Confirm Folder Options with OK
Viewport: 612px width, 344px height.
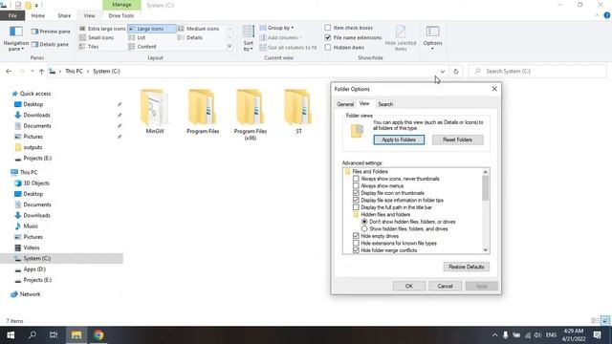point(408,286)
